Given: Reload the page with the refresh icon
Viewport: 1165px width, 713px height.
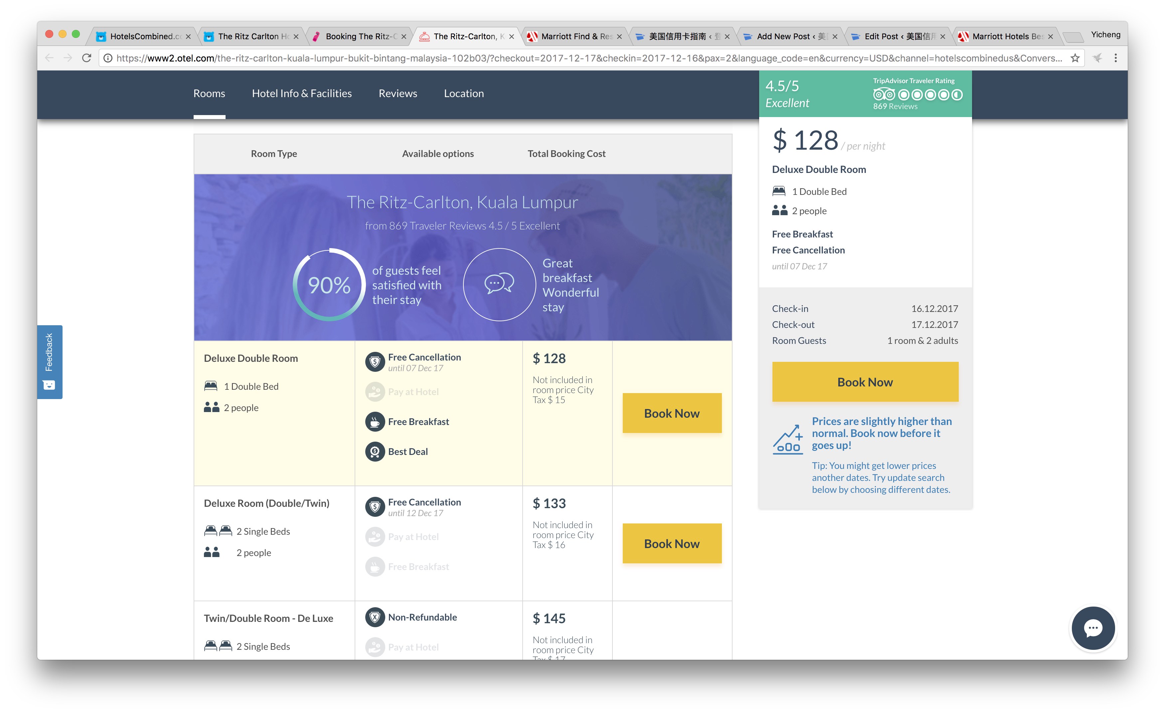Looking at the screenshot, I should (x=86, y=58).
